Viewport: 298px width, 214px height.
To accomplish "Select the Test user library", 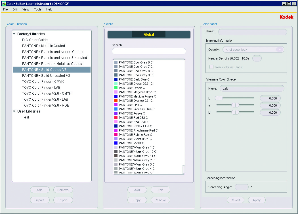I will pyautogui.click(x=26, y=117).
